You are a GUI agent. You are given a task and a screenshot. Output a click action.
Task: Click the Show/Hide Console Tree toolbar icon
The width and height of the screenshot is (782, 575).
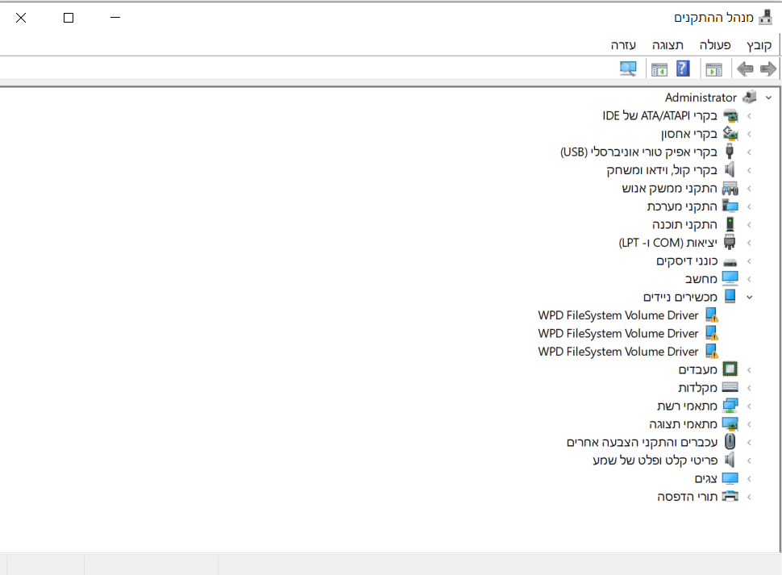tap(713, 69)
